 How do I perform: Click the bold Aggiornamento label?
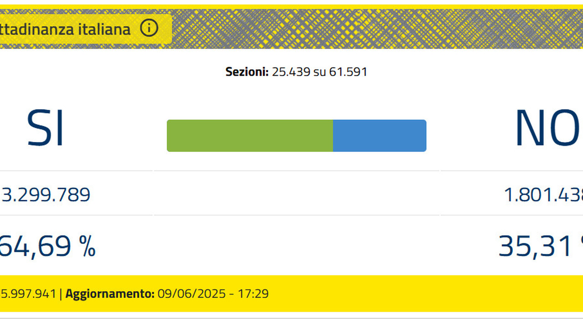click(110, 294)
